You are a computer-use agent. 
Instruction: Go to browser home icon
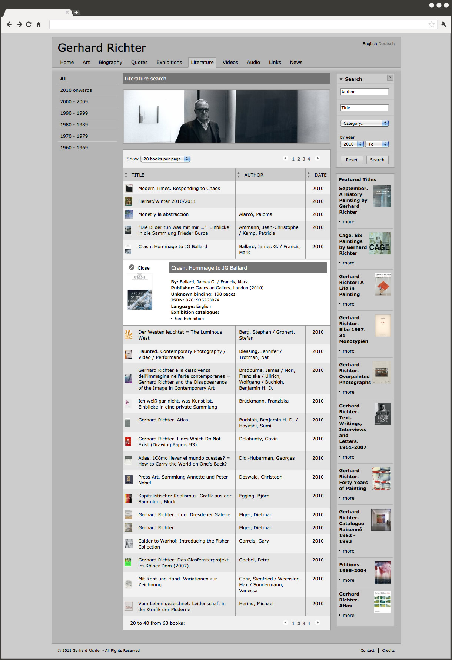point(39,24)
